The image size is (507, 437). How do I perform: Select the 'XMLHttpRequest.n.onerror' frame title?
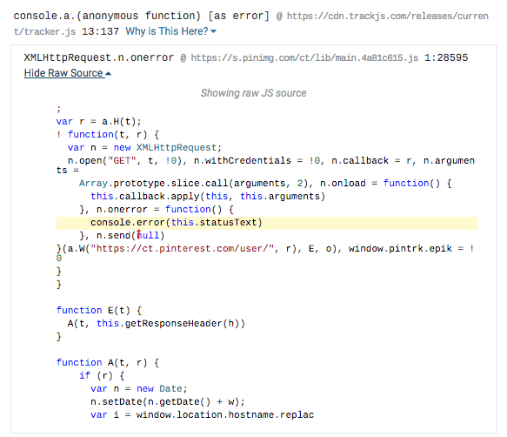pyautogui.click(x=98, y=57)
